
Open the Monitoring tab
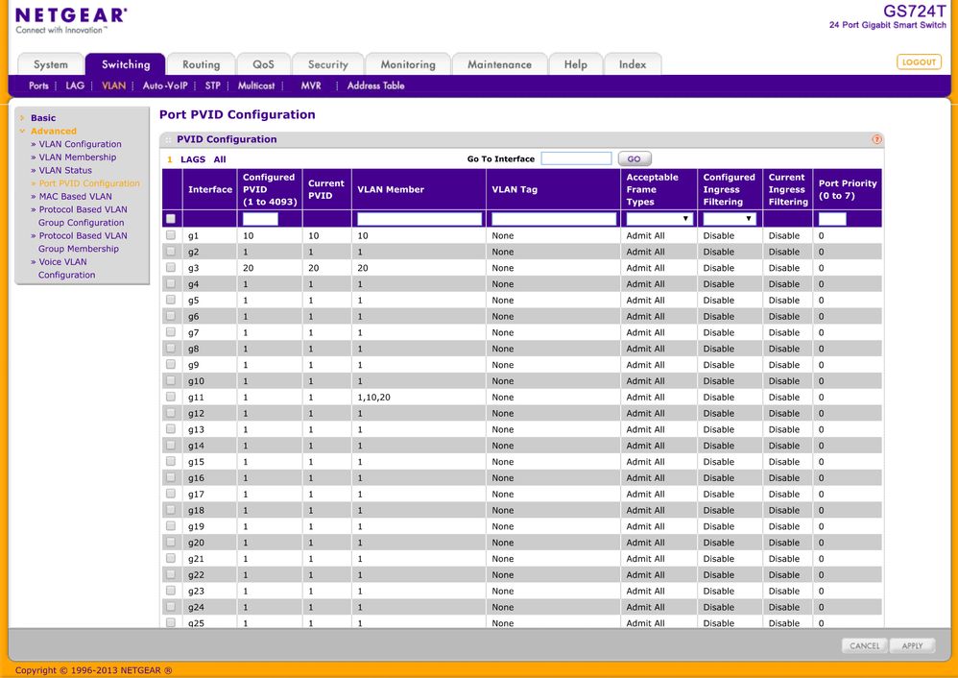point(408,64)
